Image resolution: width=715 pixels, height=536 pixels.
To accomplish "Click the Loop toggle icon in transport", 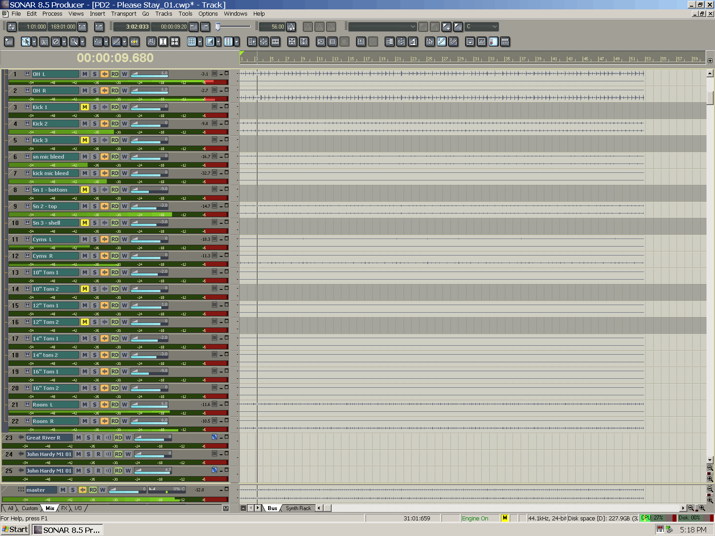I will (x=12, y=27).
